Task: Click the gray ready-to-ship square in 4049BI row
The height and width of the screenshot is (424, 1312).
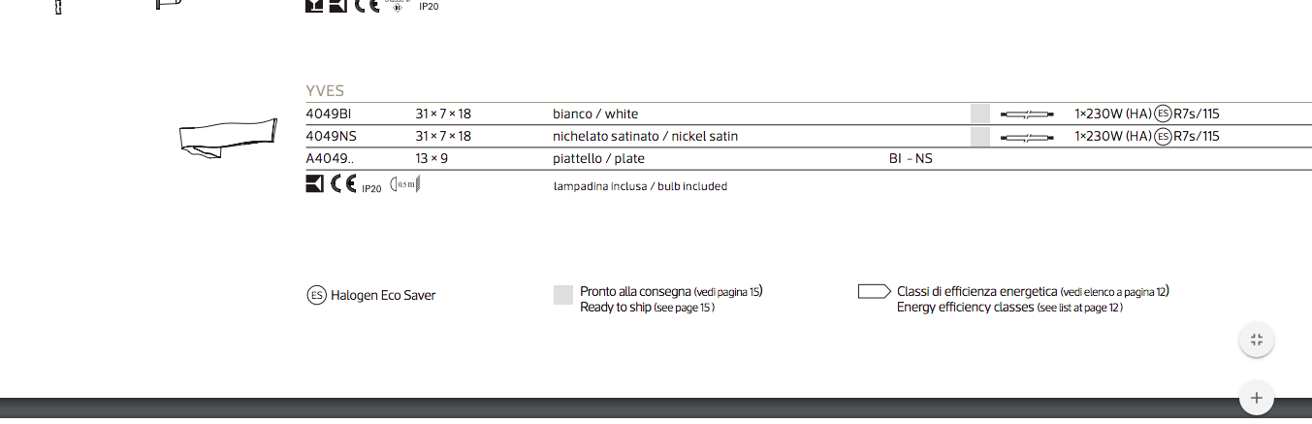Action: pyautogui.click(x=980, y=114)
